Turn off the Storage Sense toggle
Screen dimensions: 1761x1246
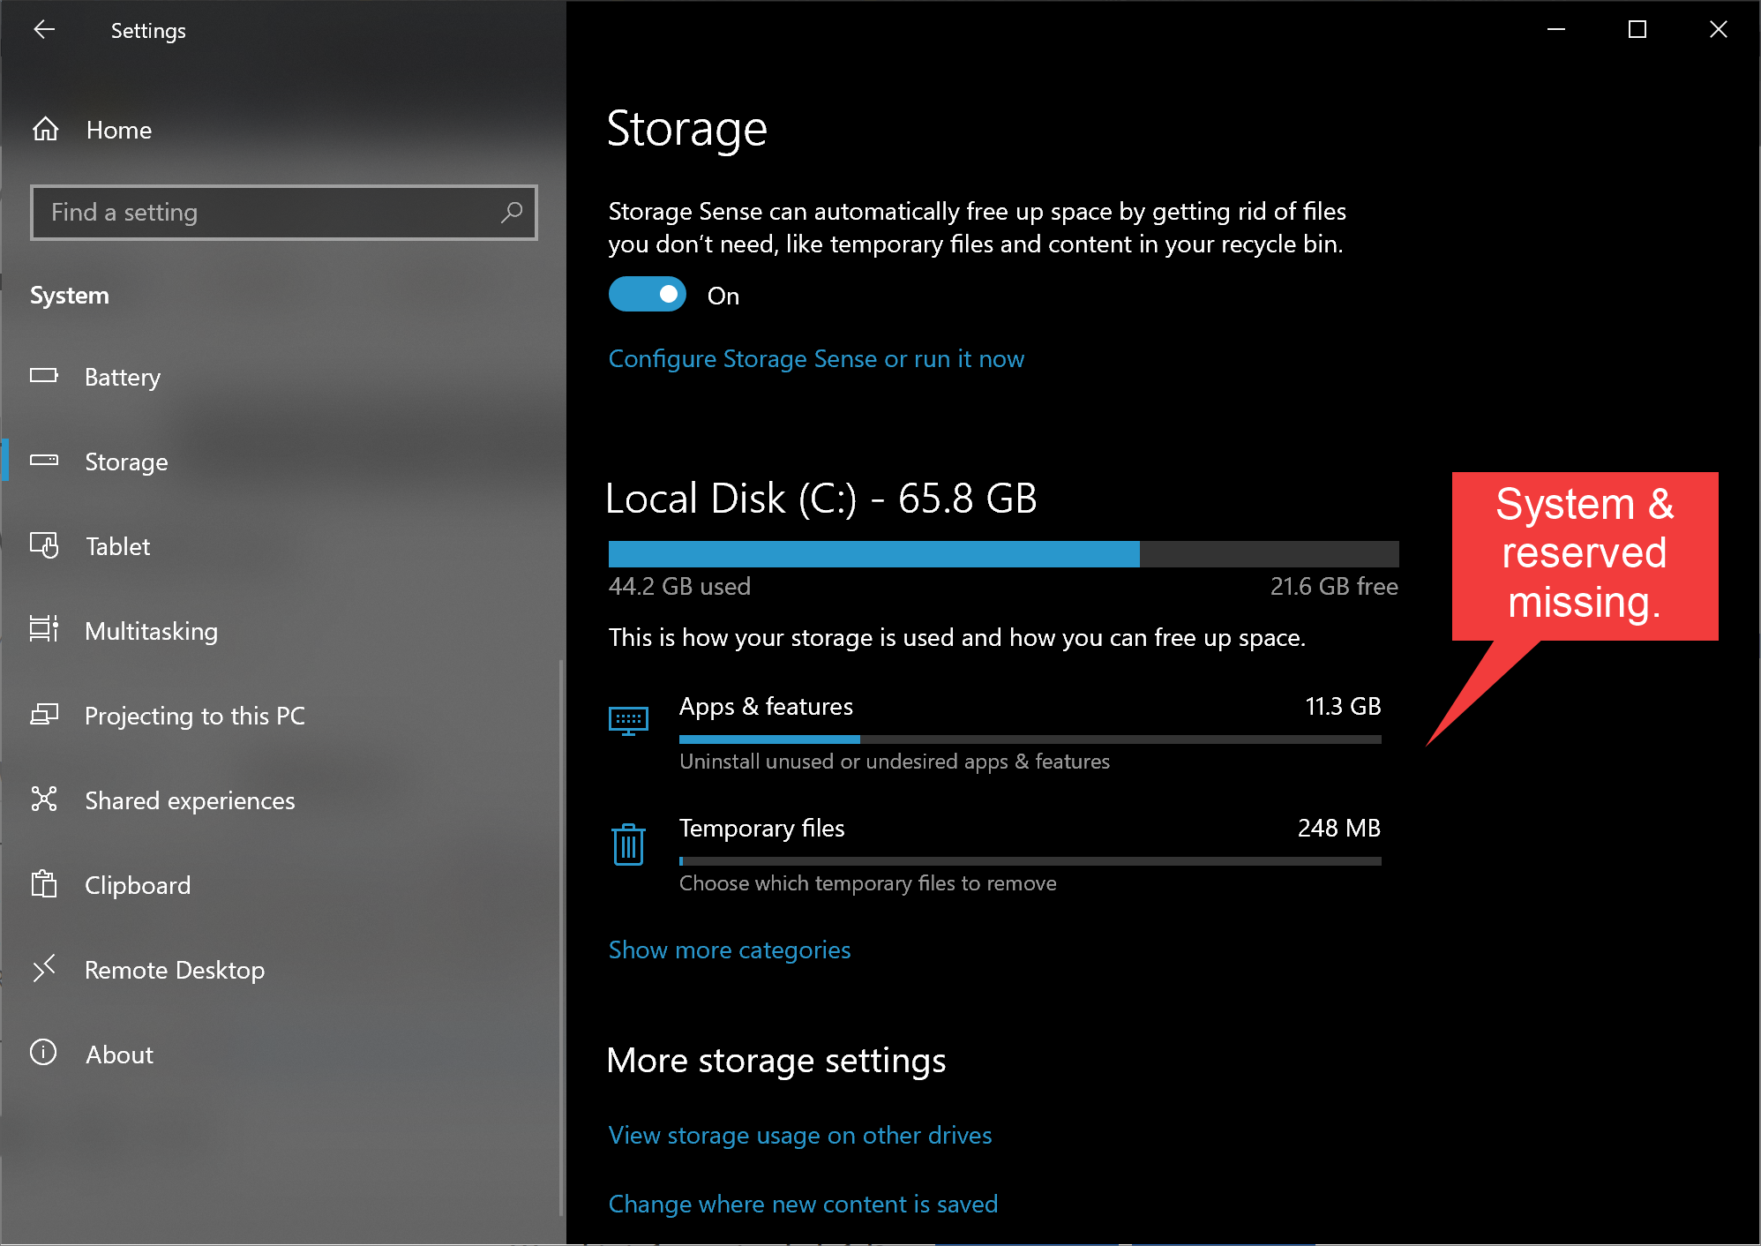pos(647,295)
